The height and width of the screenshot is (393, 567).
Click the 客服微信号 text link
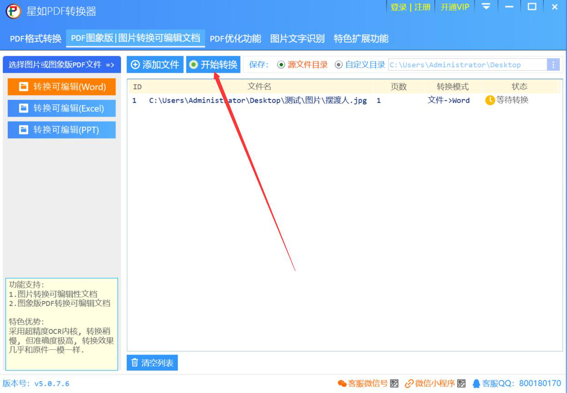point(368,383)
